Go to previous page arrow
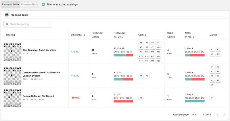 coord(218,115)
